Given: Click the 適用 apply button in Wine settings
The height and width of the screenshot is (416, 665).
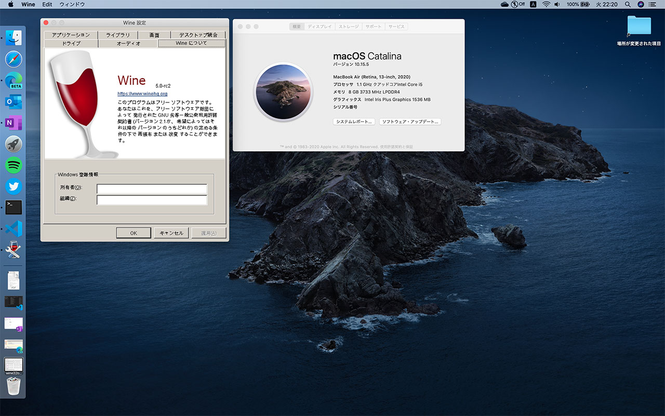Looking at the screenshot, I should (x=209, y=233).
